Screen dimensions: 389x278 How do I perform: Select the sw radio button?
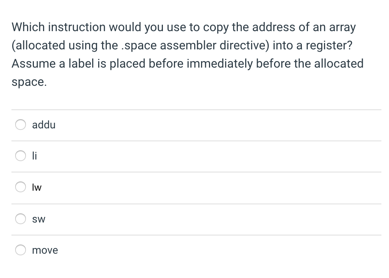pyautogui.click(x=21, y=219)
